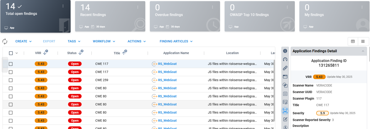The image size is (370, 129).
Task: Click the 5.43 VRR badge in CWE 259 row
Action: coord(41,80)
